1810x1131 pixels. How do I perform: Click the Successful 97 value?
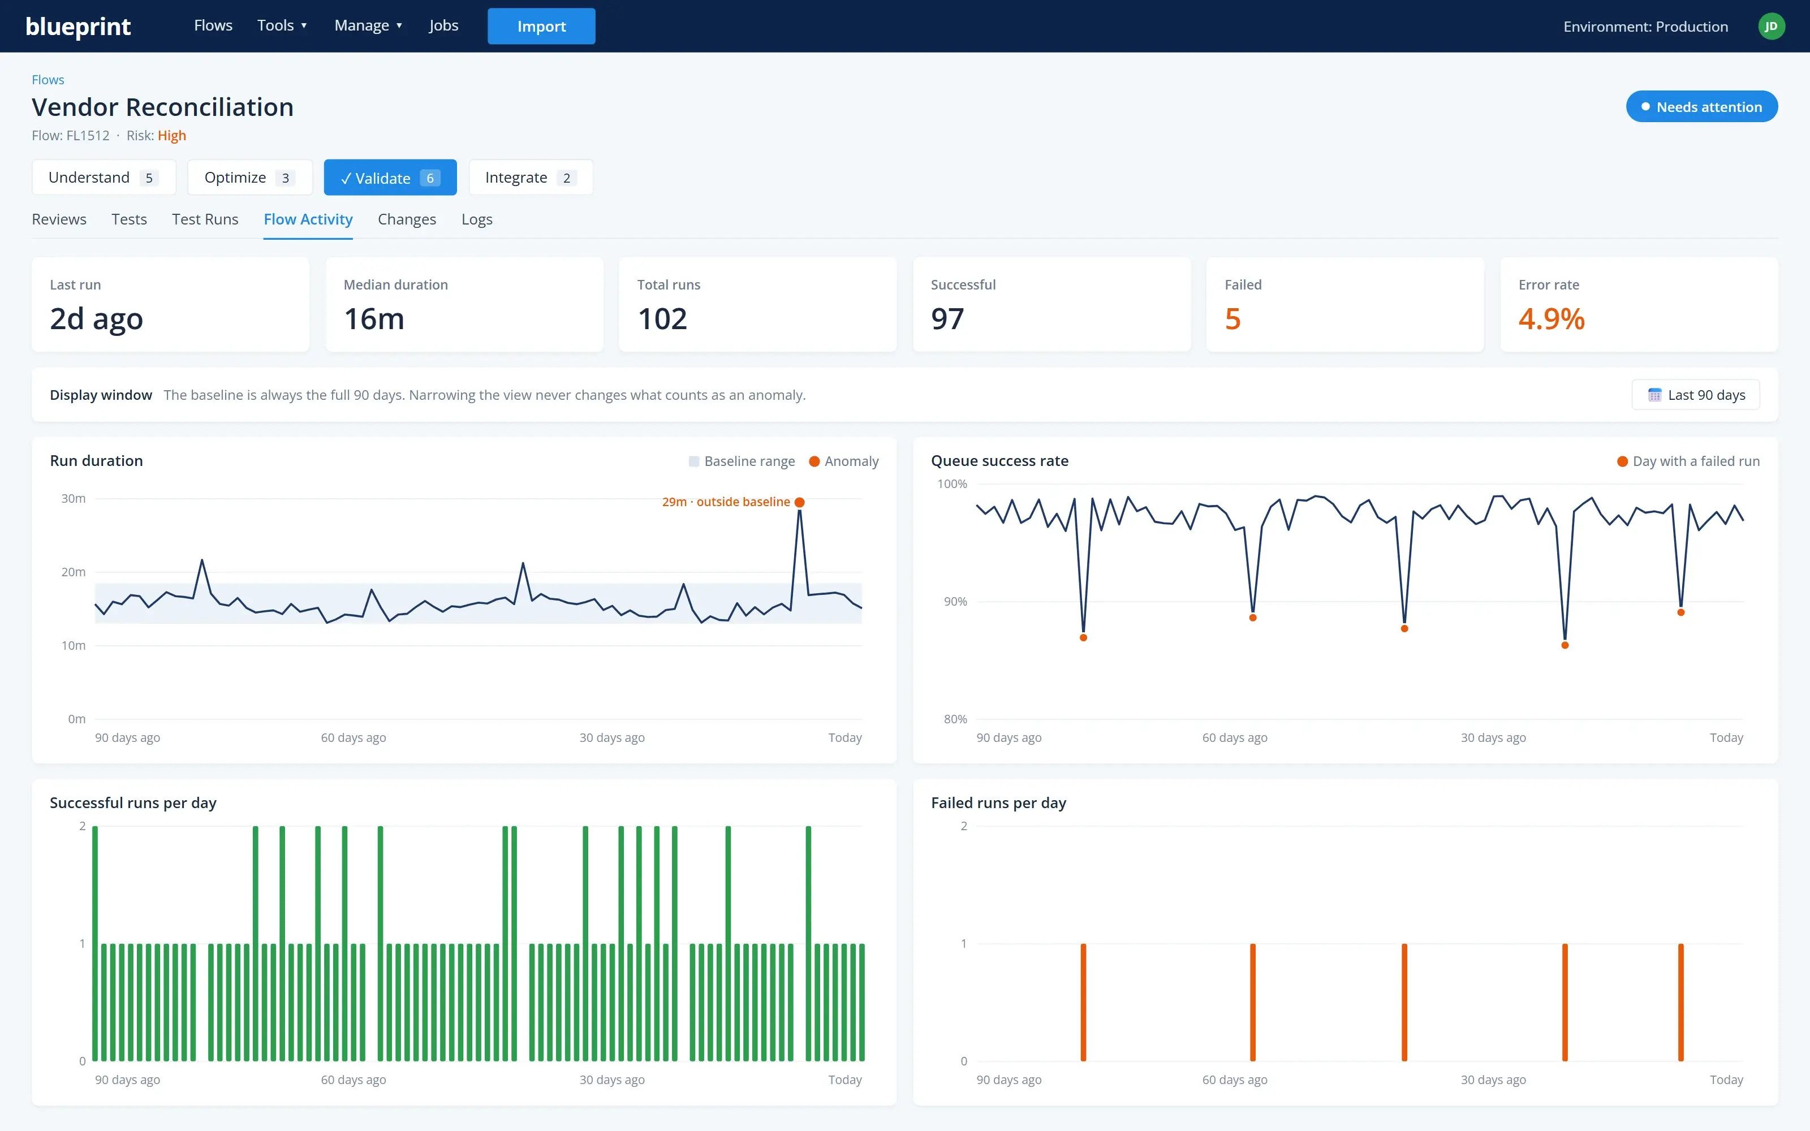point(947,320)
